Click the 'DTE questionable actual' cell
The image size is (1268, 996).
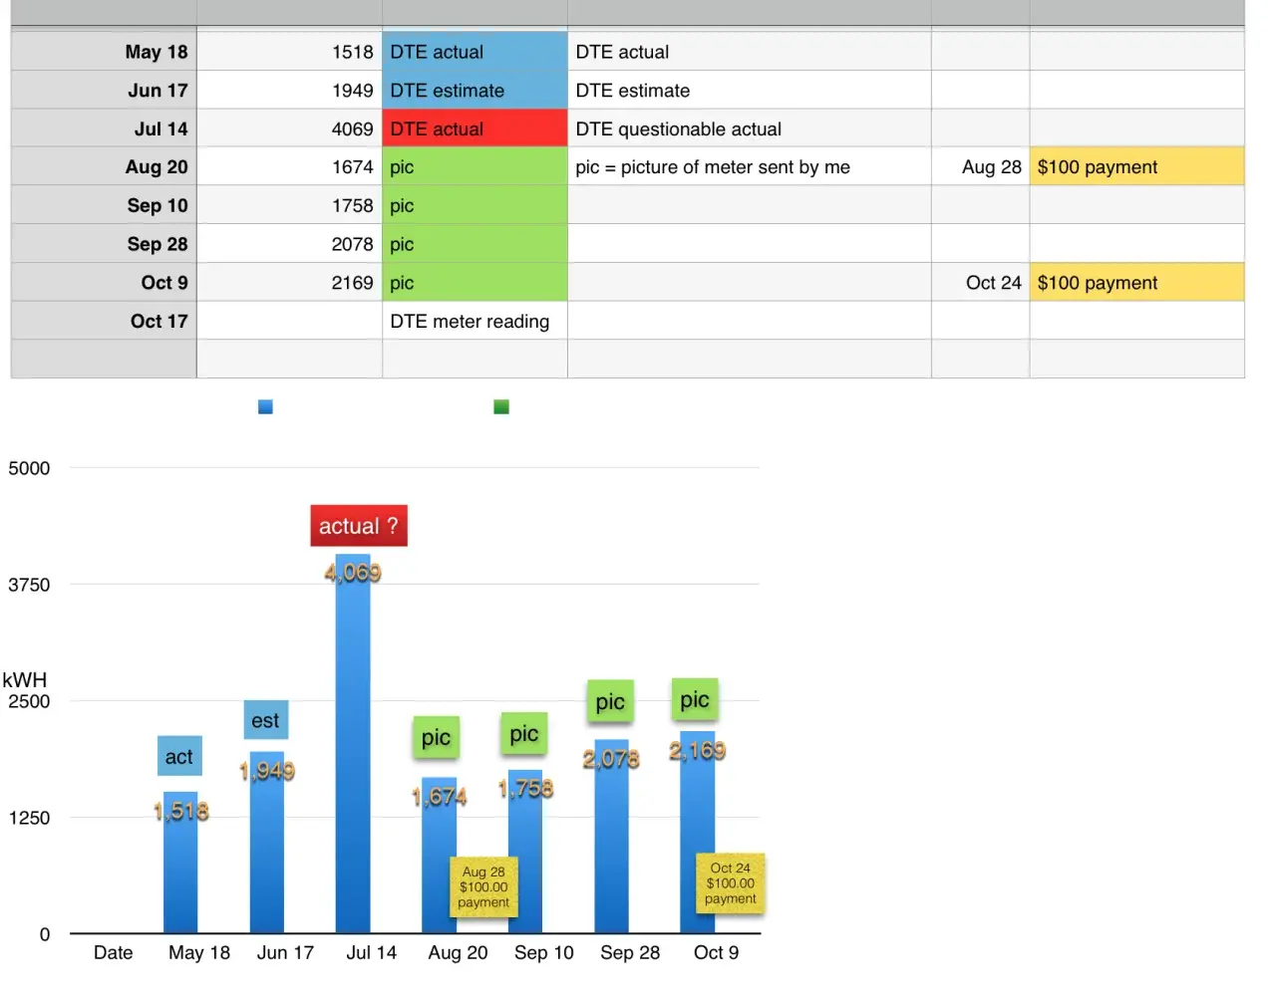(749, 128)
